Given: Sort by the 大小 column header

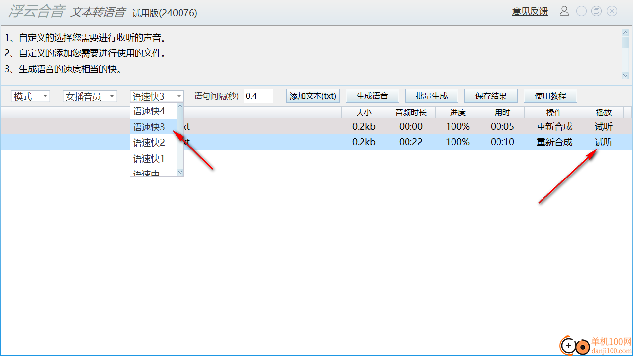Looking at the screenshot, I should (364, 112).
